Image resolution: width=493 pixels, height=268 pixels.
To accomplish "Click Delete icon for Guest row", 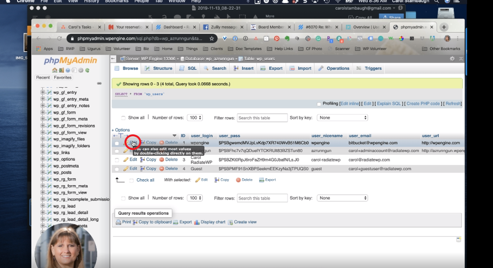I will click(162, 169).
